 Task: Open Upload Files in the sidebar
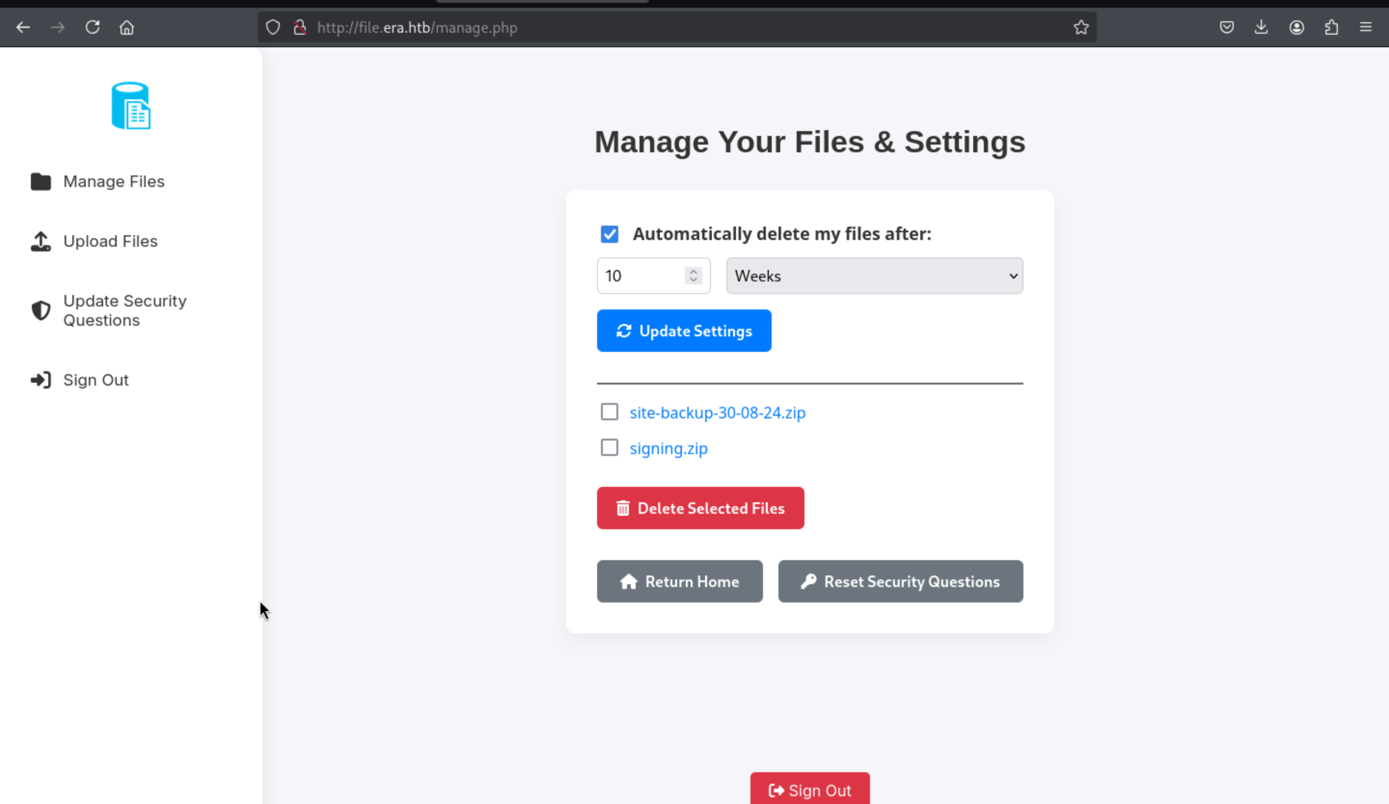pyautogui.click(x=110, y=241)
